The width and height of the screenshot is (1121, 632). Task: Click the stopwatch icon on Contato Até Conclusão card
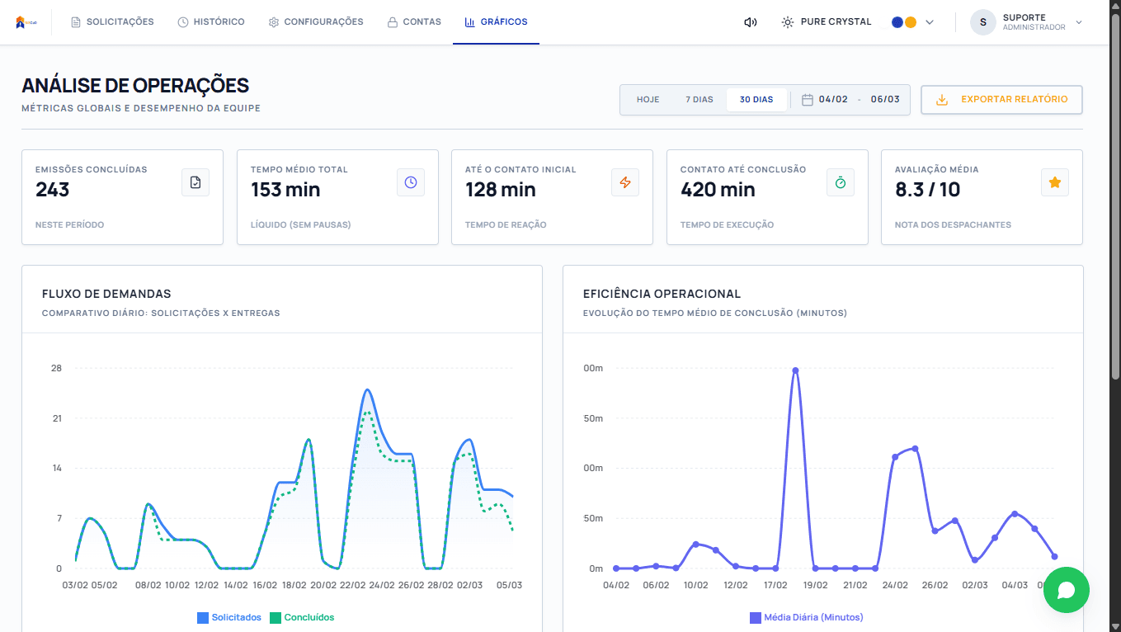(841, 182)
